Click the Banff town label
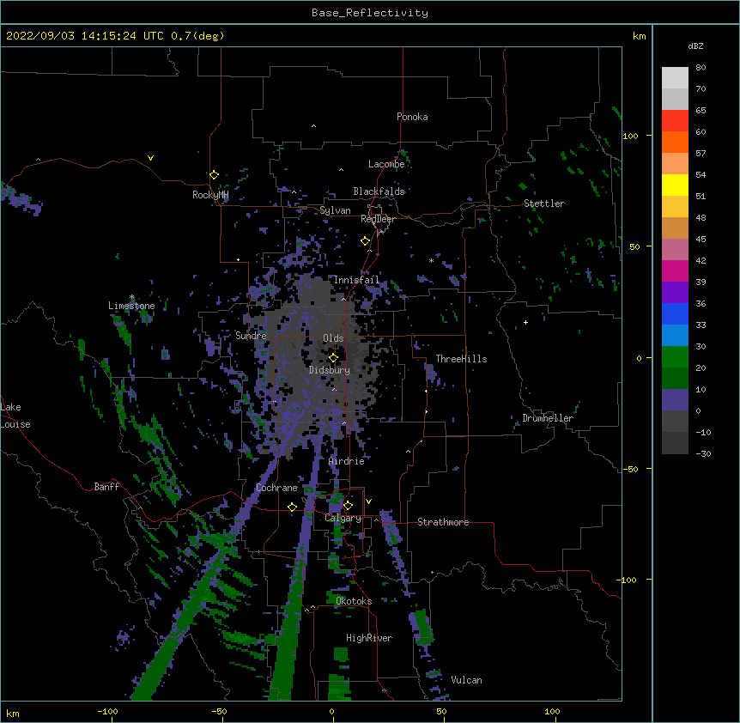The width and height of the screenshot is (740, 723). [x=106, y=487]
